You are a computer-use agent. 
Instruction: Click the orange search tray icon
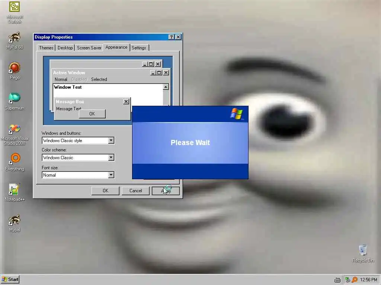tap(355, 280)
